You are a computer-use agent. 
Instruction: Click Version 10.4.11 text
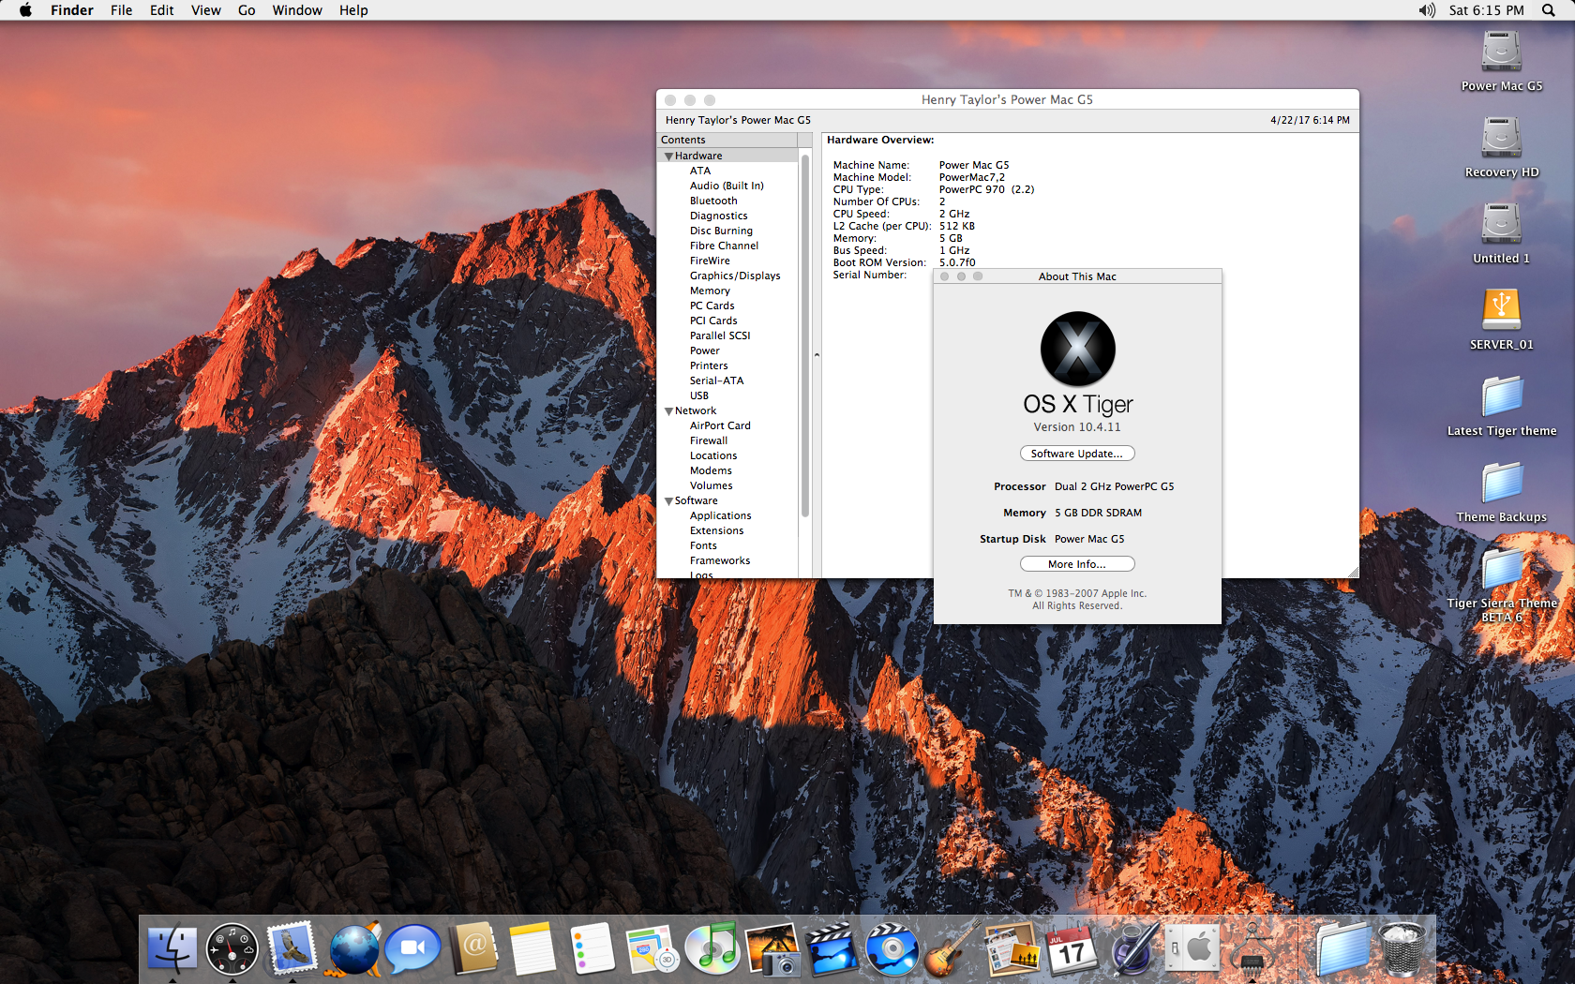1077,427
